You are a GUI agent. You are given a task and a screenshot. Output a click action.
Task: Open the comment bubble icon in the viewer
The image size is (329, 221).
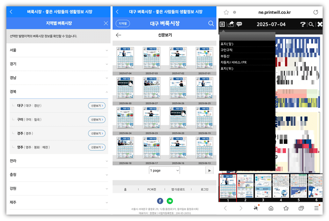click(239, 24)
